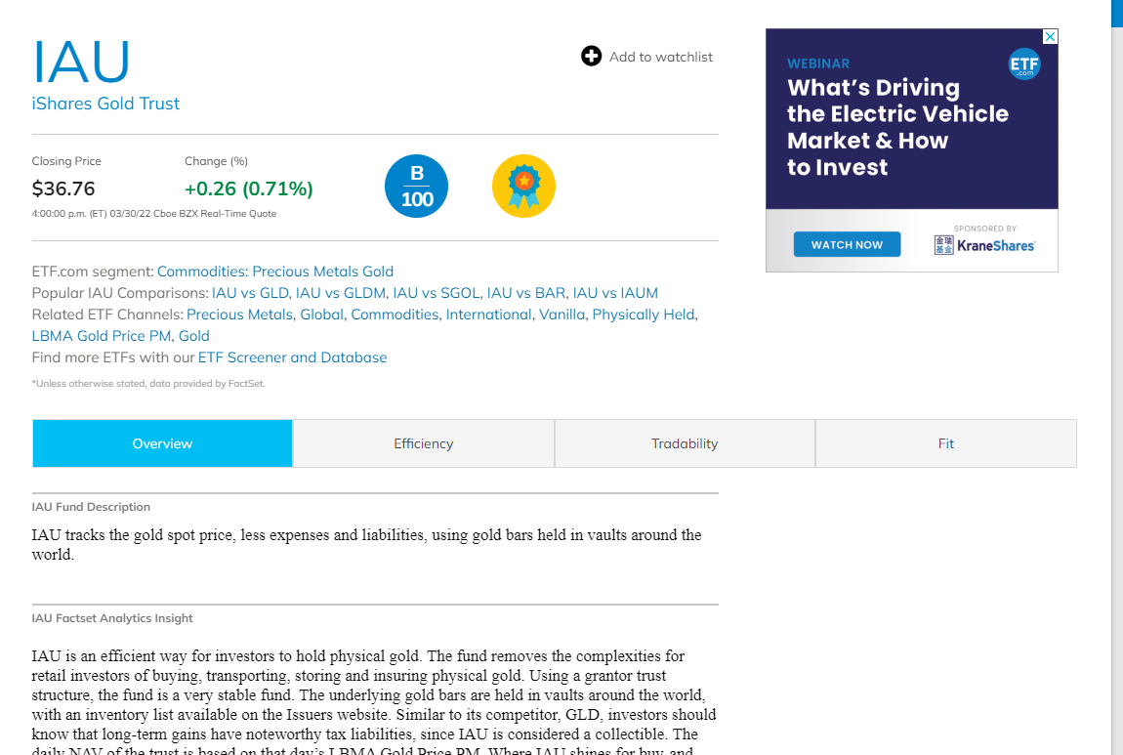Visit the International channel link
Image resolution: width=1123 pixels, height=755 pixels.
point(488,315)
